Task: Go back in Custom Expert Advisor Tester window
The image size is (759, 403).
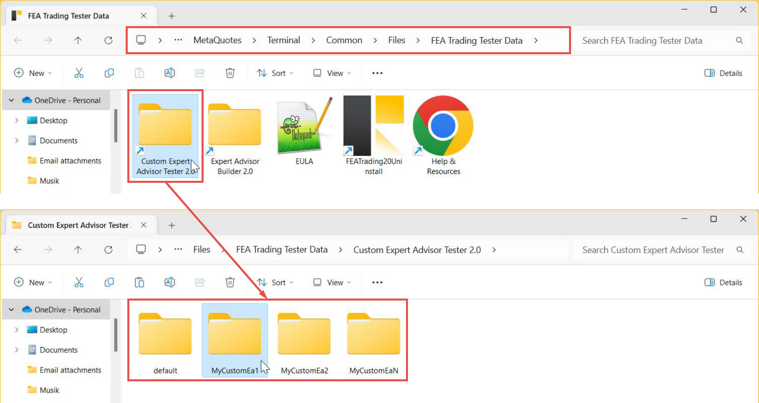Action: coord(18,250)
